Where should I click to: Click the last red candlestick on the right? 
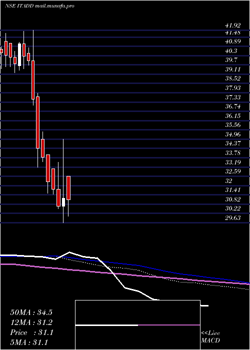coord(68,188)
